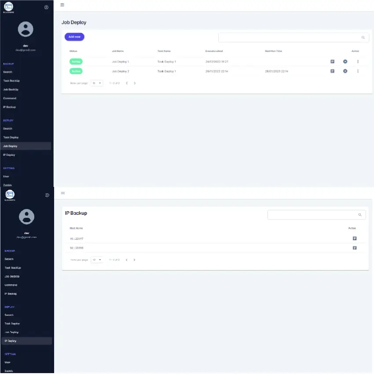Click the Job Deploy 1 job name
Image resolution: width=374 pixels, height=374 pixels.
tap(120, 62)
